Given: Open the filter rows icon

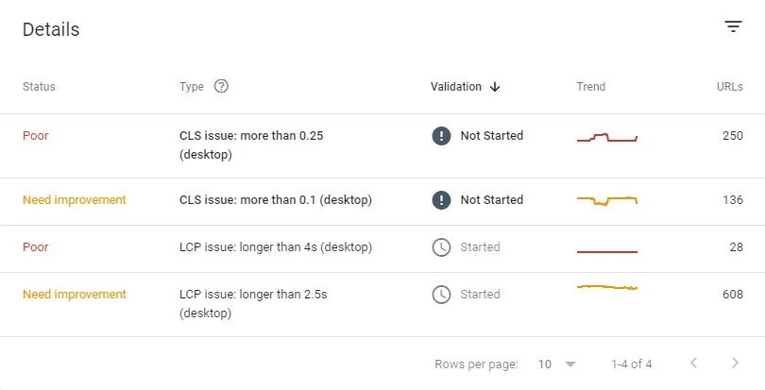Looking at the screenshot, I should tap(733, 27).
